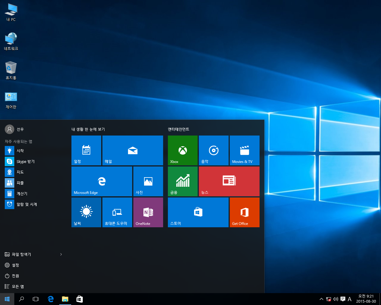Viewport: 381px width, 305px height.
Task: Open the Movies & TV tile
Action: tap(245, 150)
